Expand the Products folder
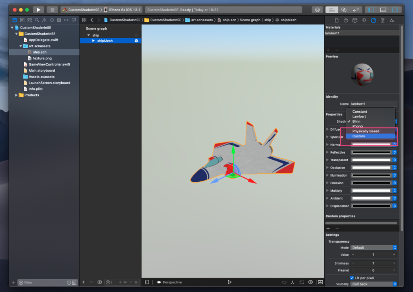413x292 pixels. [x=16, y=95]
